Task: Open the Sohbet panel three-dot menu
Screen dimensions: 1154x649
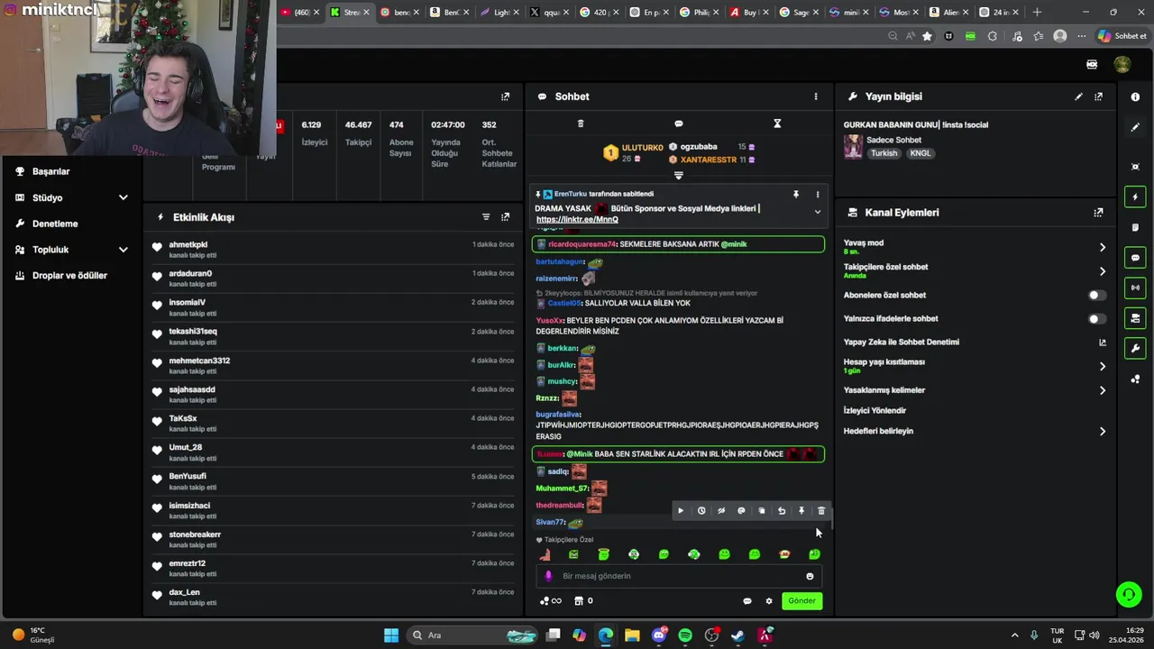Action: point(816,96)
